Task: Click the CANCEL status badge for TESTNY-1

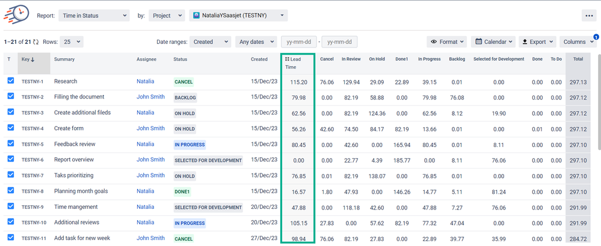Action: coord(183,82)
